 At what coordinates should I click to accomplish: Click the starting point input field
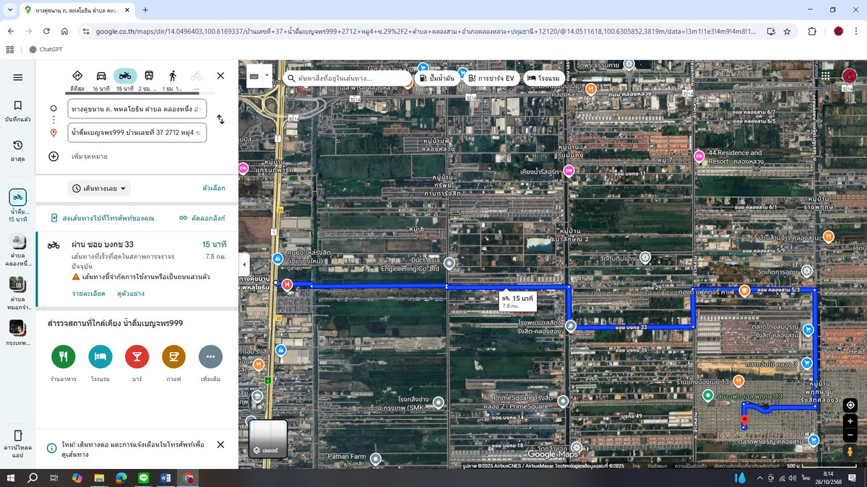pyautogui.click(x=137, y=109)
